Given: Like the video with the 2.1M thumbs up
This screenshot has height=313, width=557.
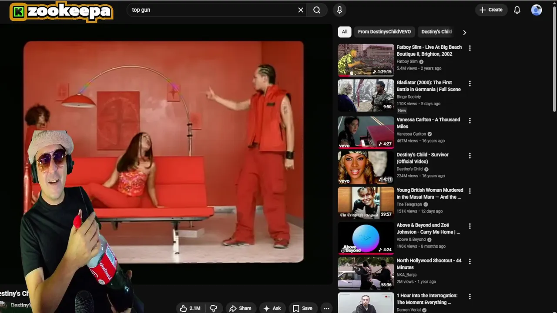Looking at the screenshot, I should pyautogui.click(x=190, y=308).
